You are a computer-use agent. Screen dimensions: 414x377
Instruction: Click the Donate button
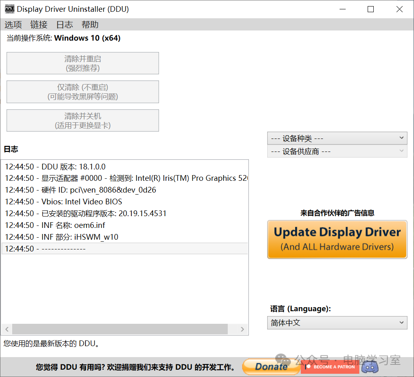[x=271, y=367]
